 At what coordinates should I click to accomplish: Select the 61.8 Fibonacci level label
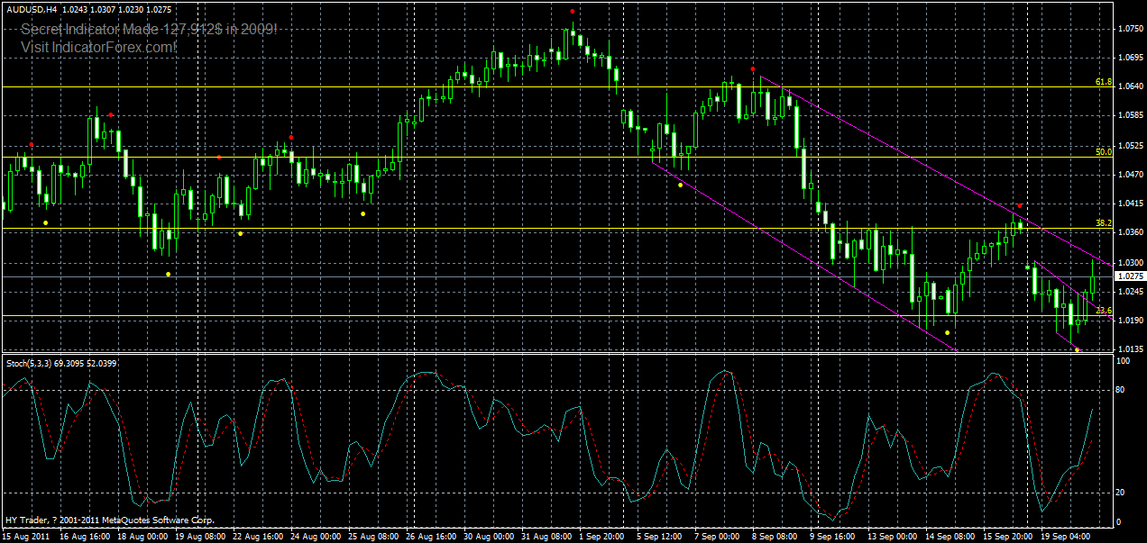[1102, 81]
